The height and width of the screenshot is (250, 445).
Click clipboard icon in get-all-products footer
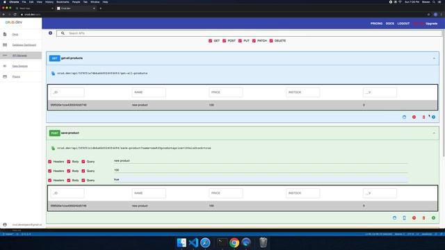click(404, 117)
